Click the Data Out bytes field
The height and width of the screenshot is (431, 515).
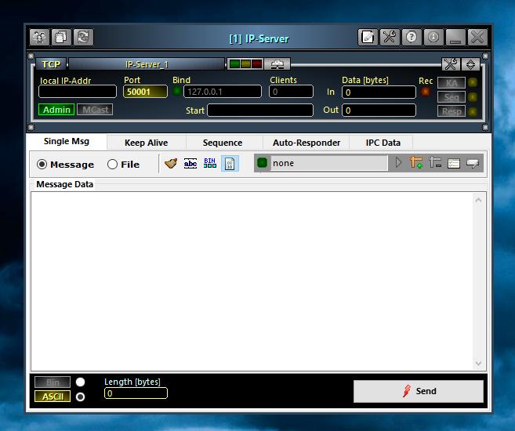(x=379, y=110)
